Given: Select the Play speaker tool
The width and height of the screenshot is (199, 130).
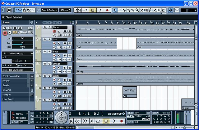Looking at the screenshot, I should pyautogui.click(x=159, y=10).
